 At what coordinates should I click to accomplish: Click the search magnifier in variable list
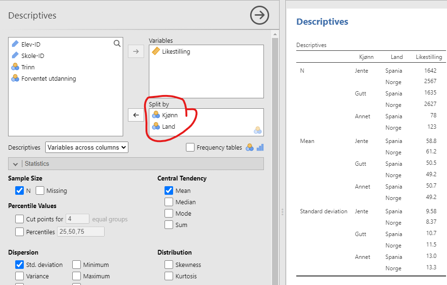[117, 44]
